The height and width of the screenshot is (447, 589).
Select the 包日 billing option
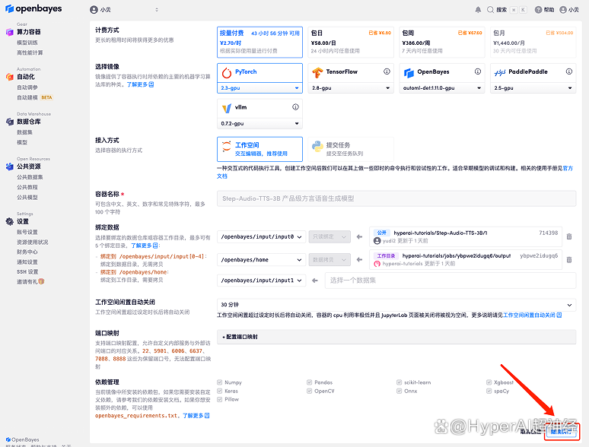[351, 42]
